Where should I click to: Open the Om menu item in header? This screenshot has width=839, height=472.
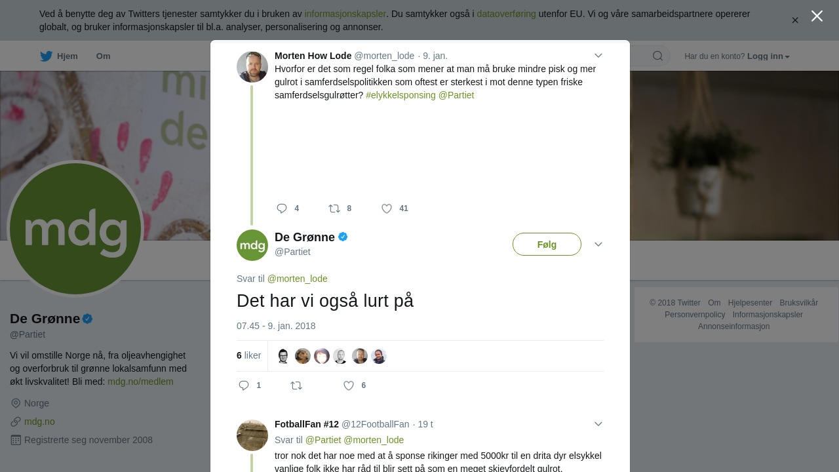[103, 56]
